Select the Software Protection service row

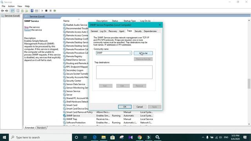pyautogui.click(x=108, y=123)
